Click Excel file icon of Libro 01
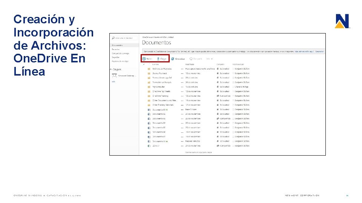The image size is (362, 203). pyautogui.click(x=149, y=146)
